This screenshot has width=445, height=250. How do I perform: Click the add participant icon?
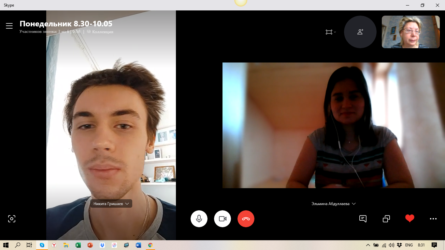(360, 32)
